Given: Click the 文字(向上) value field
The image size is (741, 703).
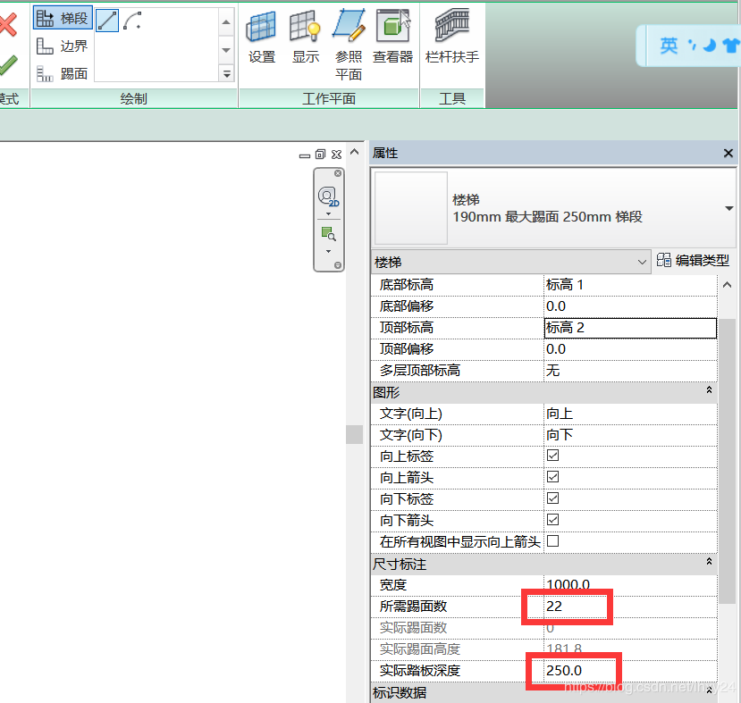Looking at the screenshot, I should point(630,414).
